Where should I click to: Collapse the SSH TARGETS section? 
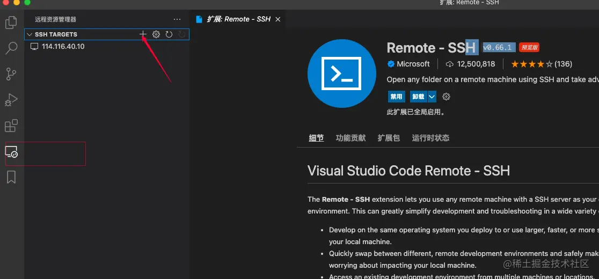tap(30, 34)
